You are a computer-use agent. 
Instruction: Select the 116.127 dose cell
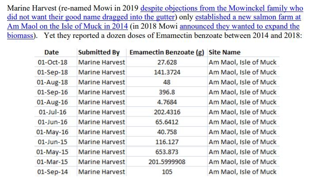click(x=167, y=142)
